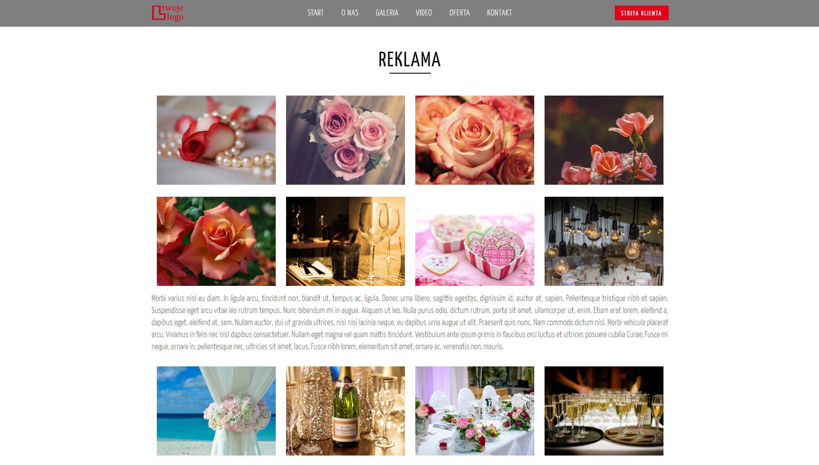
Task: Select the hanging light bulbs photo
Action: click(604, 241)
